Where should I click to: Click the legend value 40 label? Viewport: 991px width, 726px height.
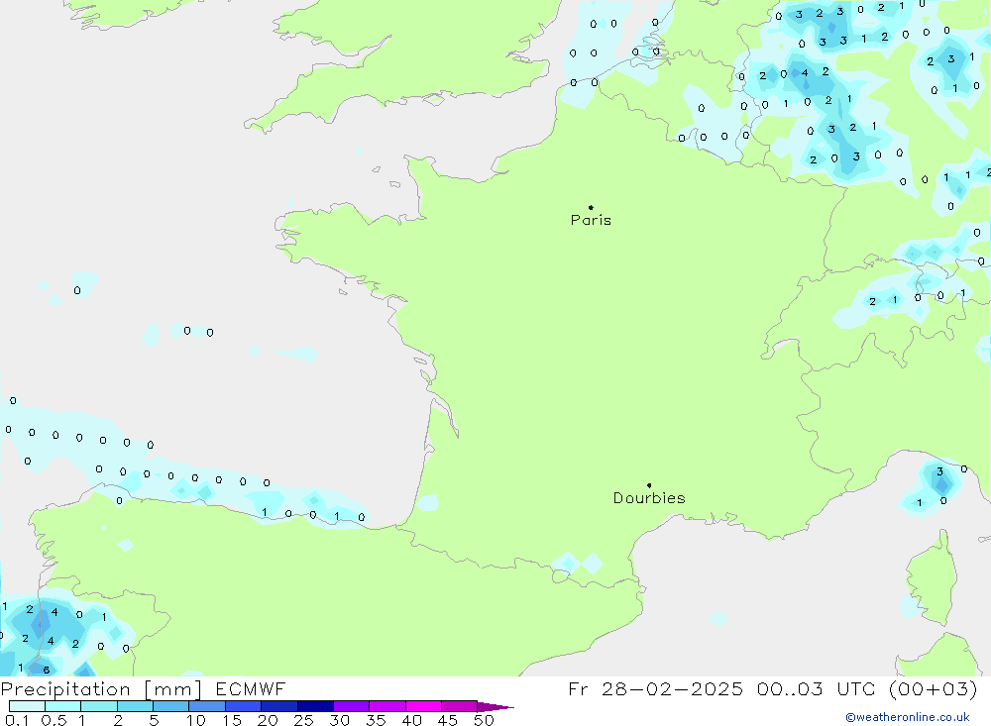411,720
